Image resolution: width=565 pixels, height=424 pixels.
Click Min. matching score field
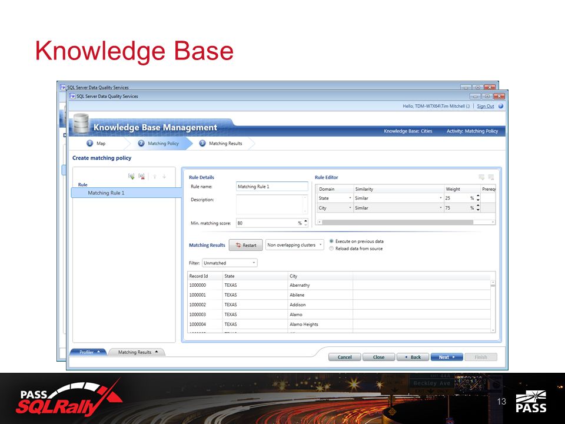click(x=272, y=223)
